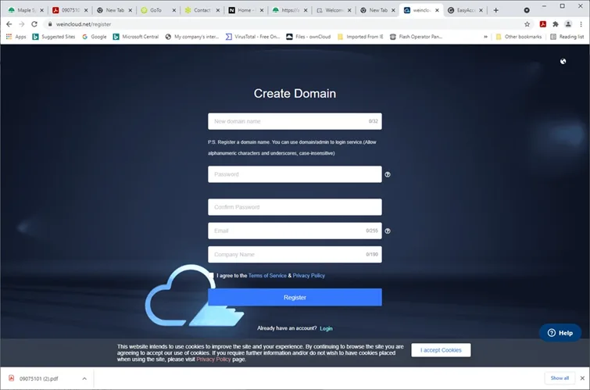This screenshot has width=590, height=390.
Task: Expand options for 09075101 (2).pdf download
Action: click(x=84, y=378)
